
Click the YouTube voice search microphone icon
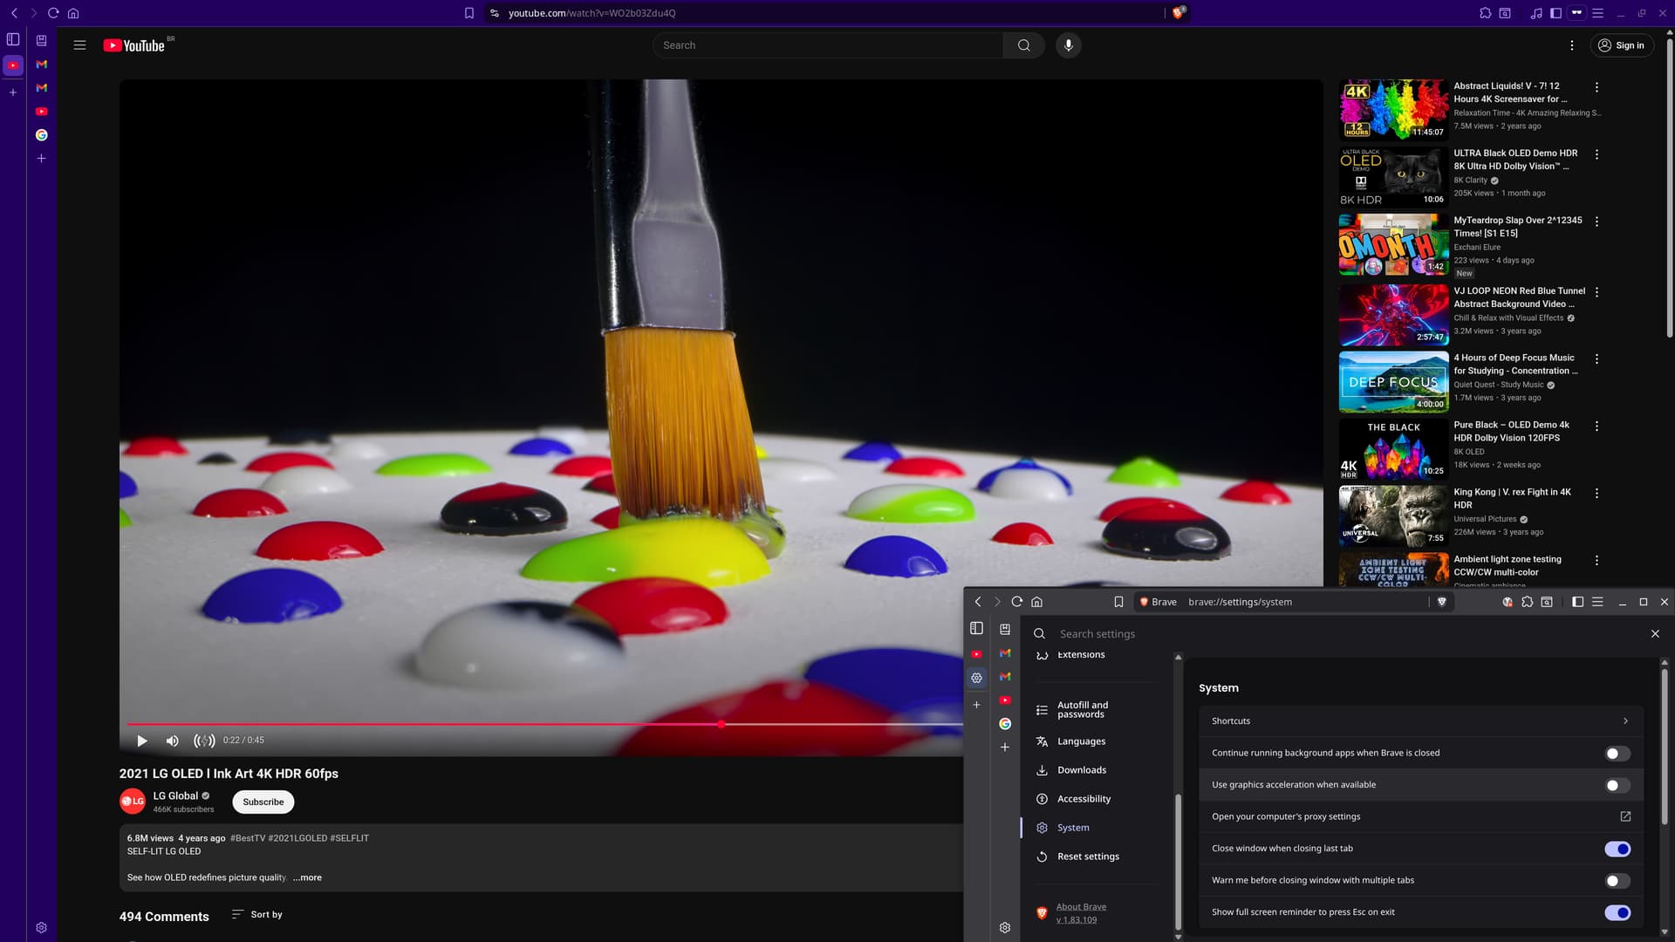pos(1068,45)
